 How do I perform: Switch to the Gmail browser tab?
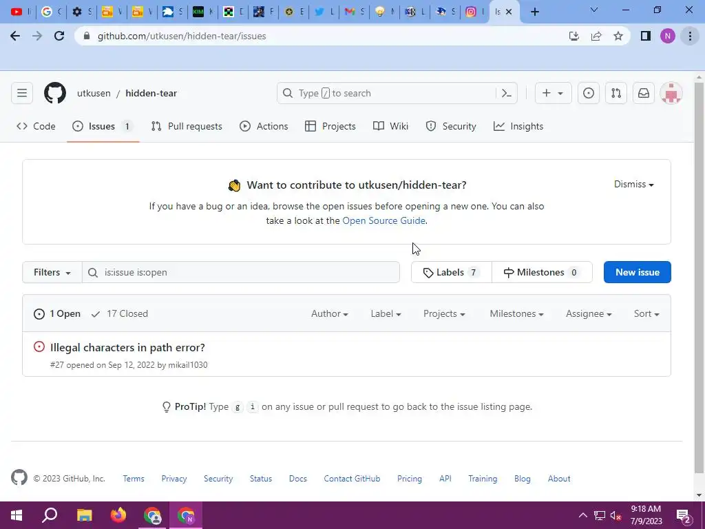coord(355,12)
